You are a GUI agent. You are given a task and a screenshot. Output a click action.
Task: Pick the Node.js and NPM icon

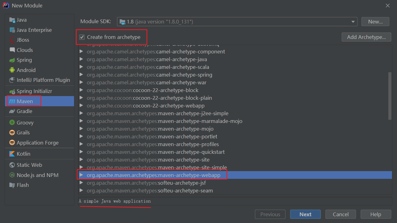click(x=12, y=175)
